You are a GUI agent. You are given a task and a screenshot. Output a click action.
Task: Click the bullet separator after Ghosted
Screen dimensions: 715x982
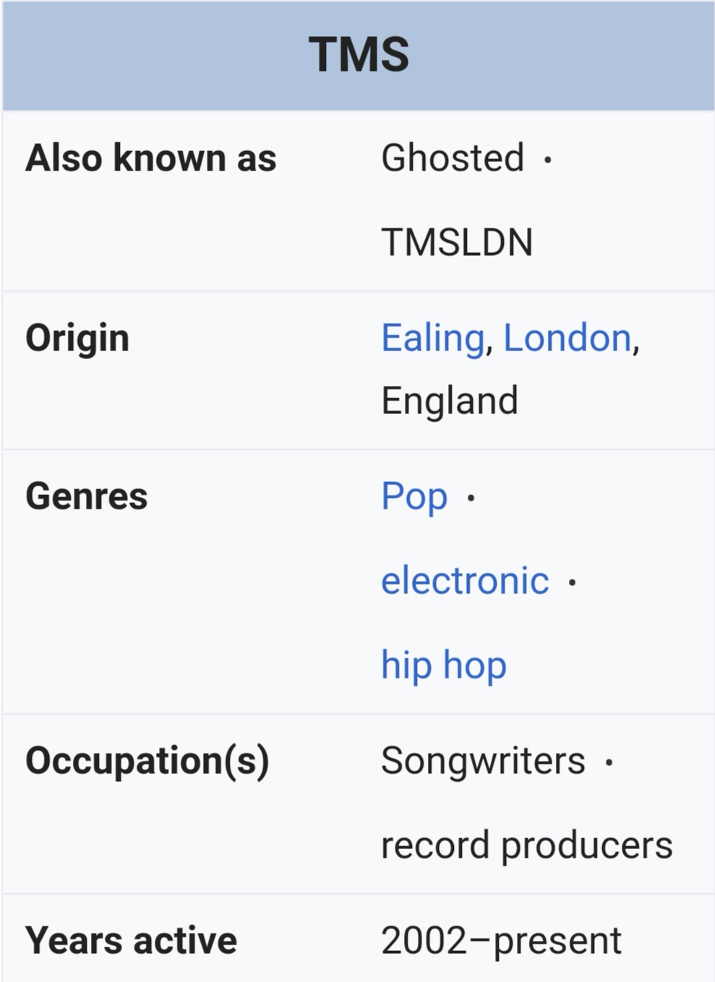548,159
